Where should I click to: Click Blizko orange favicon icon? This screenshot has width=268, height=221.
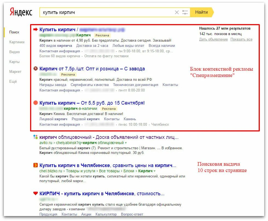[x=36, y=165]
